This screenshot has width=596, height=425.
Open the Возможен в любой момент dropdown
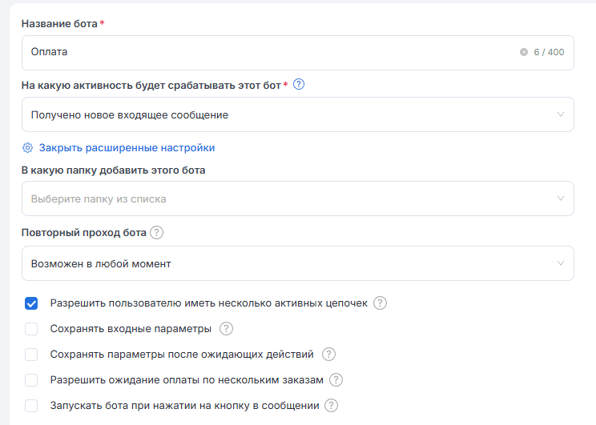point(298,263)
